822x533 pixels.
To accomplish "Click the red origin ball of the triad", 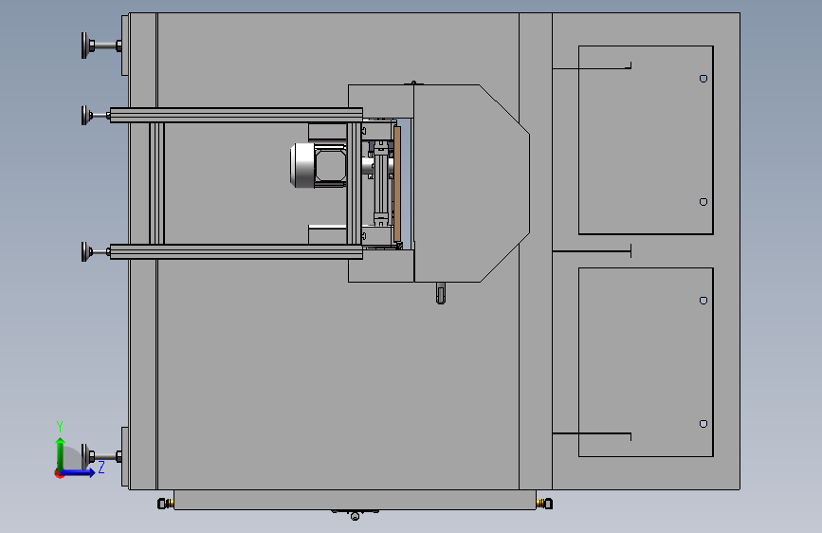I will [x=59, y=473].
